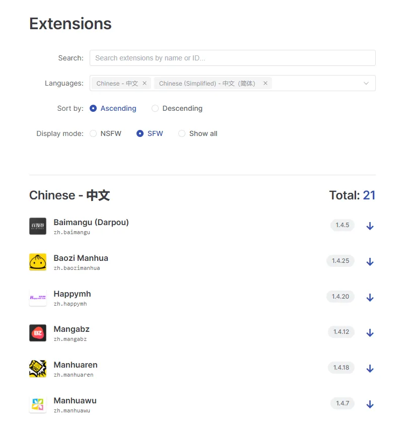This screenshot has width=411, height=421.
Task: Expand the Languages dropdown chevron
Action: [x=366, y=84]
